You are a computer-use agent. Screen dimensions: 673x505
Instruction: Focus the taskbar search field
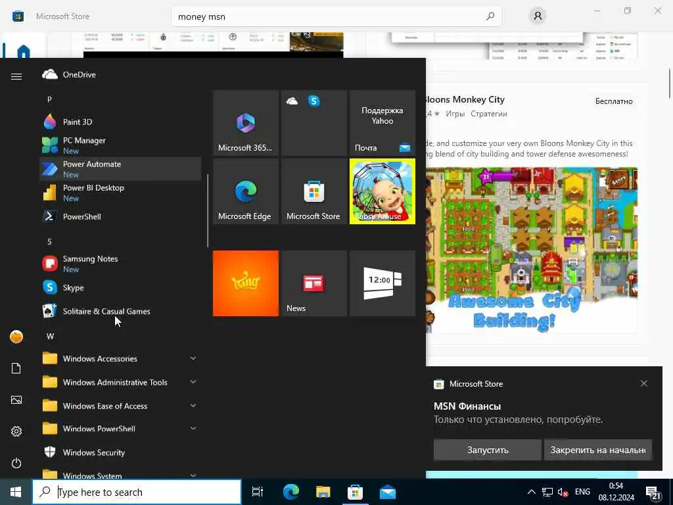[137, 492]
